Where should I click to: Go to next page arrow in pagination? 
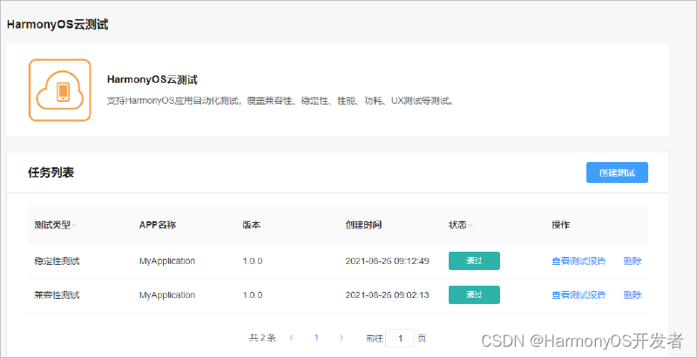coord(341,338)
